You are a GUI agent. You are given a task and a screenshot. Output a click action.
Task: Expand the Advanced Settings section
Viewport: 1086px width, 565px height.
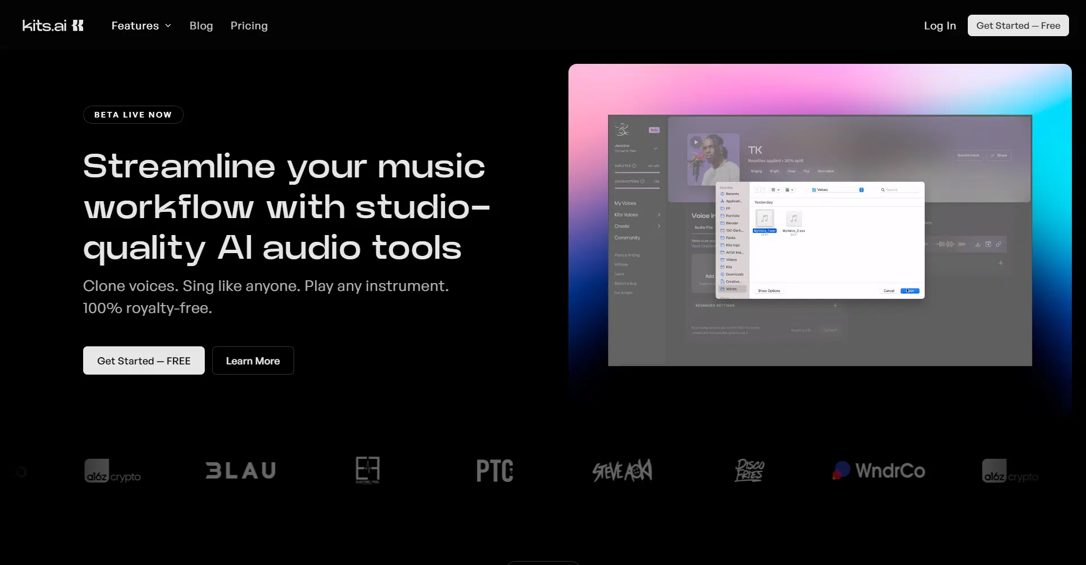(834, 306)
